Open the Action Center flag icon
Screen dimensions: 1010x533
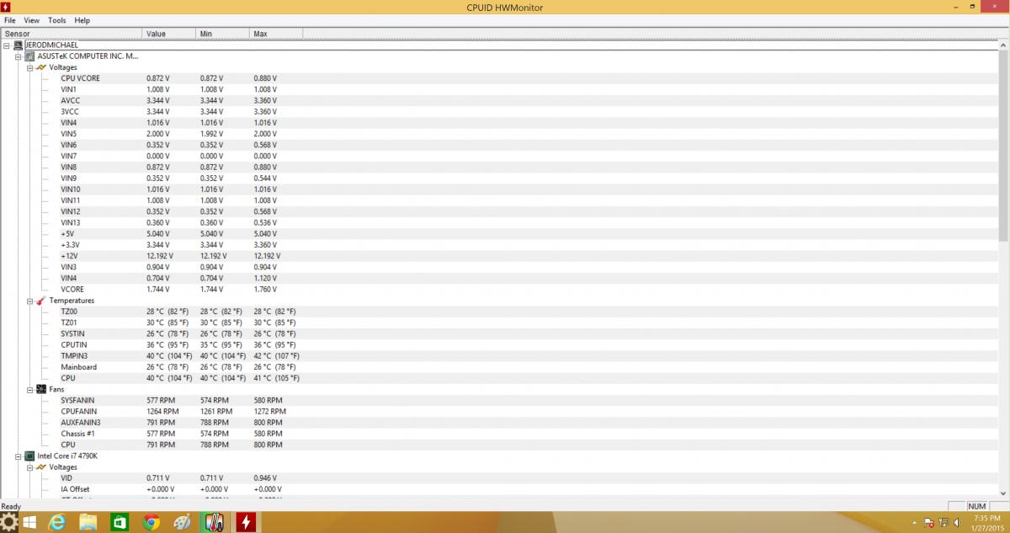tap(928, 523)
